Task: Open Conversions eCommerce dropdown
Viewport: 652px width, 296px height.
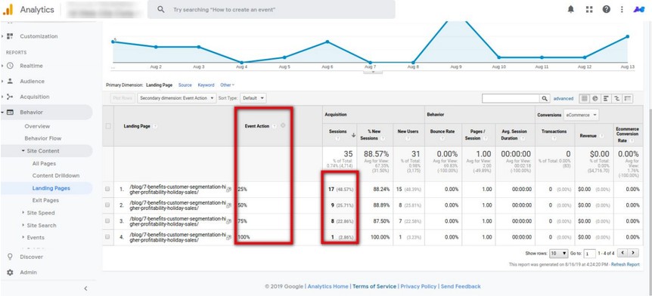Action: pyautogui.click(x=582, y=115)
